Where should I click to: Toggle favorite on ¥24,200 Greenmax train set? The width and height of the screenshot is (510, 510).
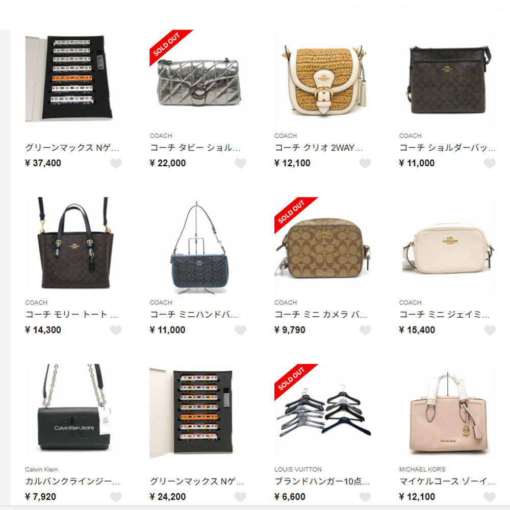tap(240, 497)
